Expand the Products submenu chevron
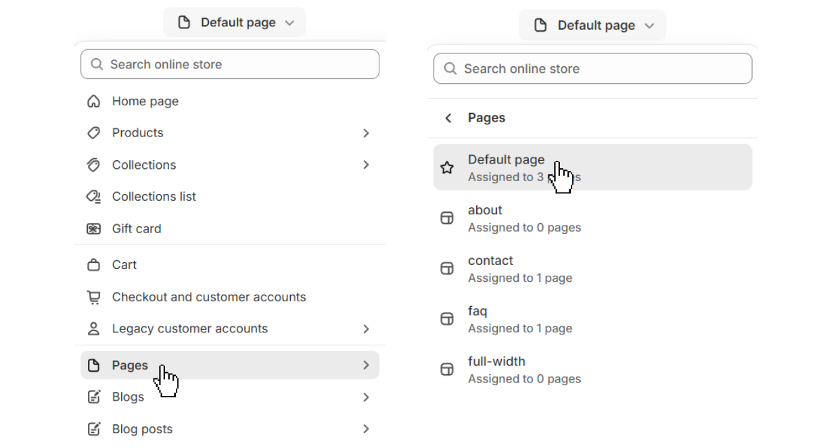This screenshot has height=448, width=821. [x=366, y=132]
